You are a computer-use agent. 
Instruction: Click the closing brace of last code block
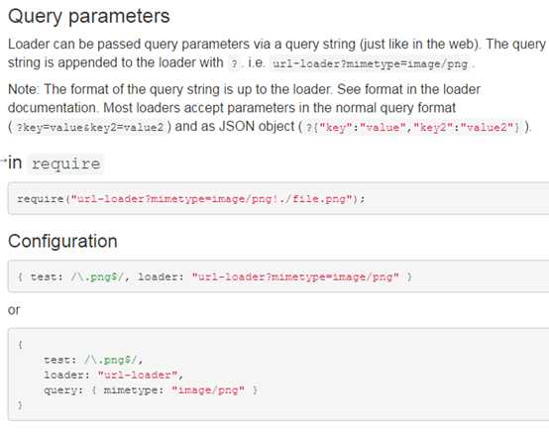20,405
